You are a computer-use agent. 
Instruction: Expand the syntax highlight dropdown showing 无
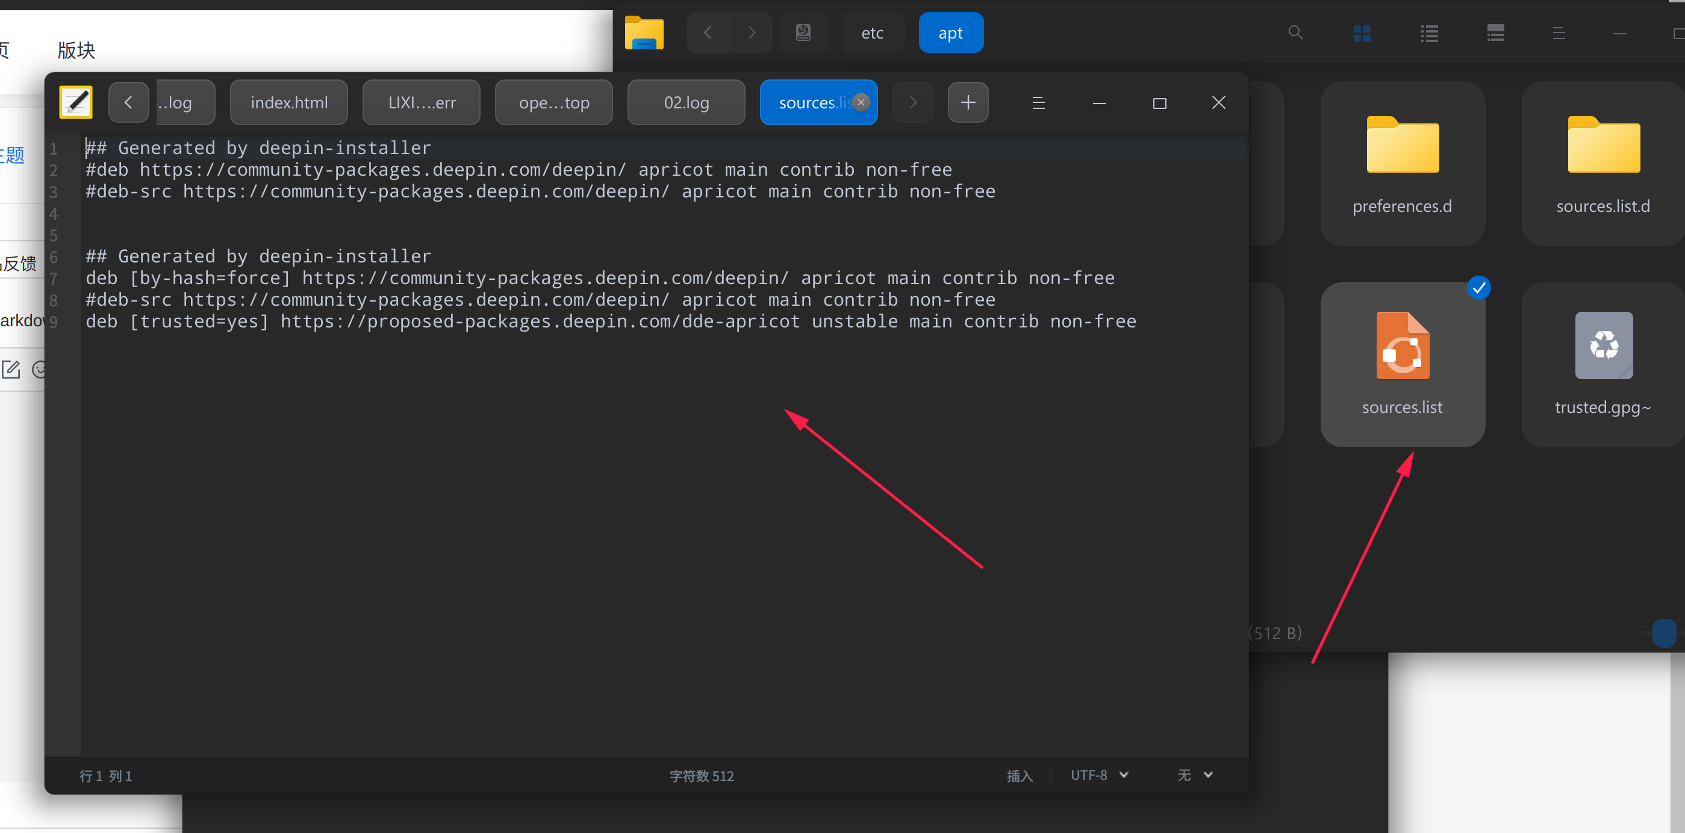(1194, 775)
